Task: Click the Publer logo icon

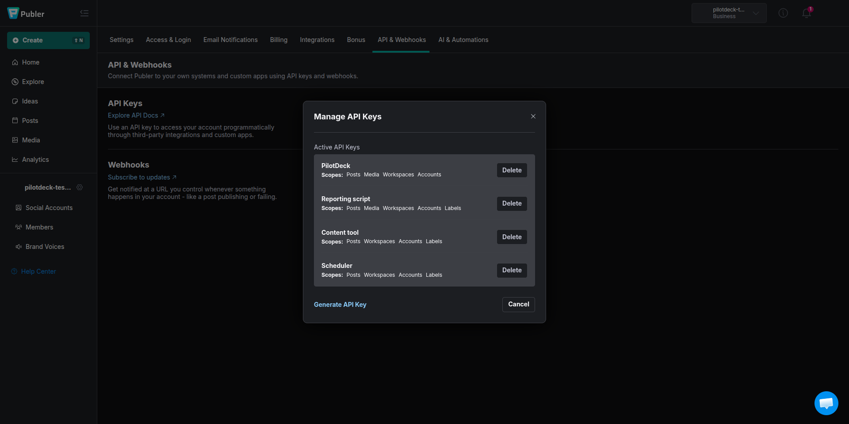Action: pos(13,13)
